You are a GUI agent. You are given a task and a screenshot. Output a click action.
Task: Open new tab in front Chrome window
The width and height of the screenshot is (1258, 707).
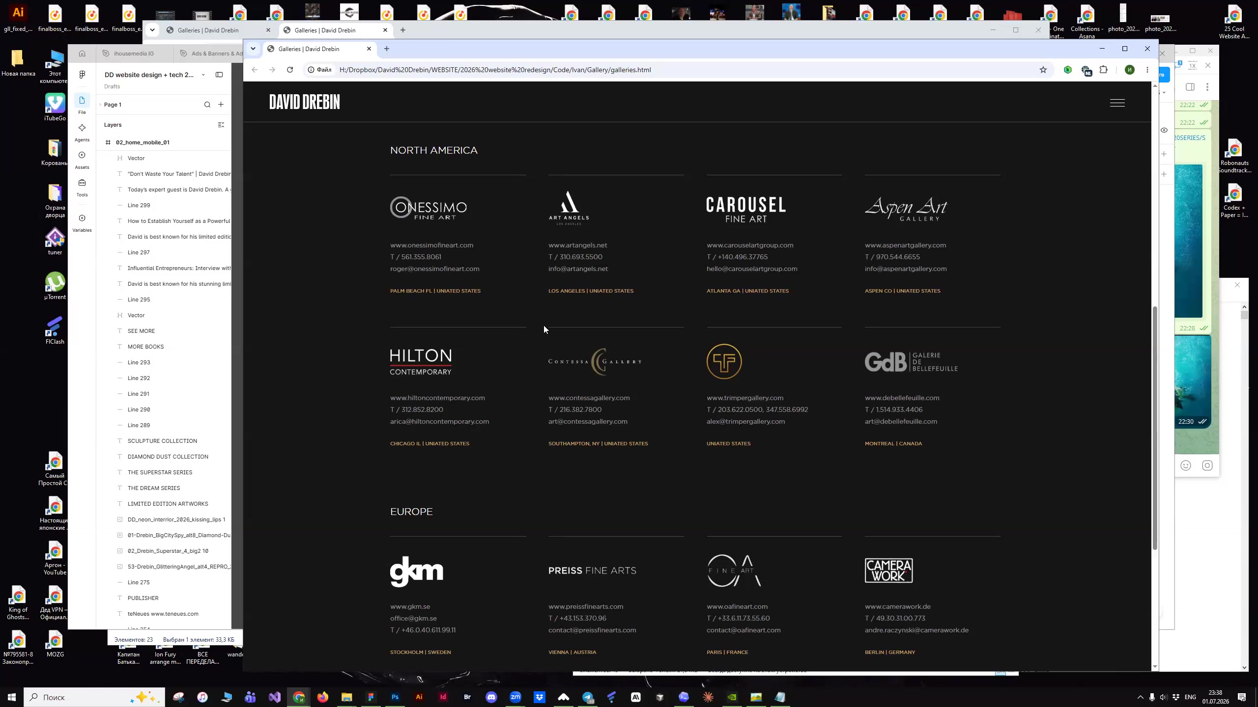tap(387, 49)
